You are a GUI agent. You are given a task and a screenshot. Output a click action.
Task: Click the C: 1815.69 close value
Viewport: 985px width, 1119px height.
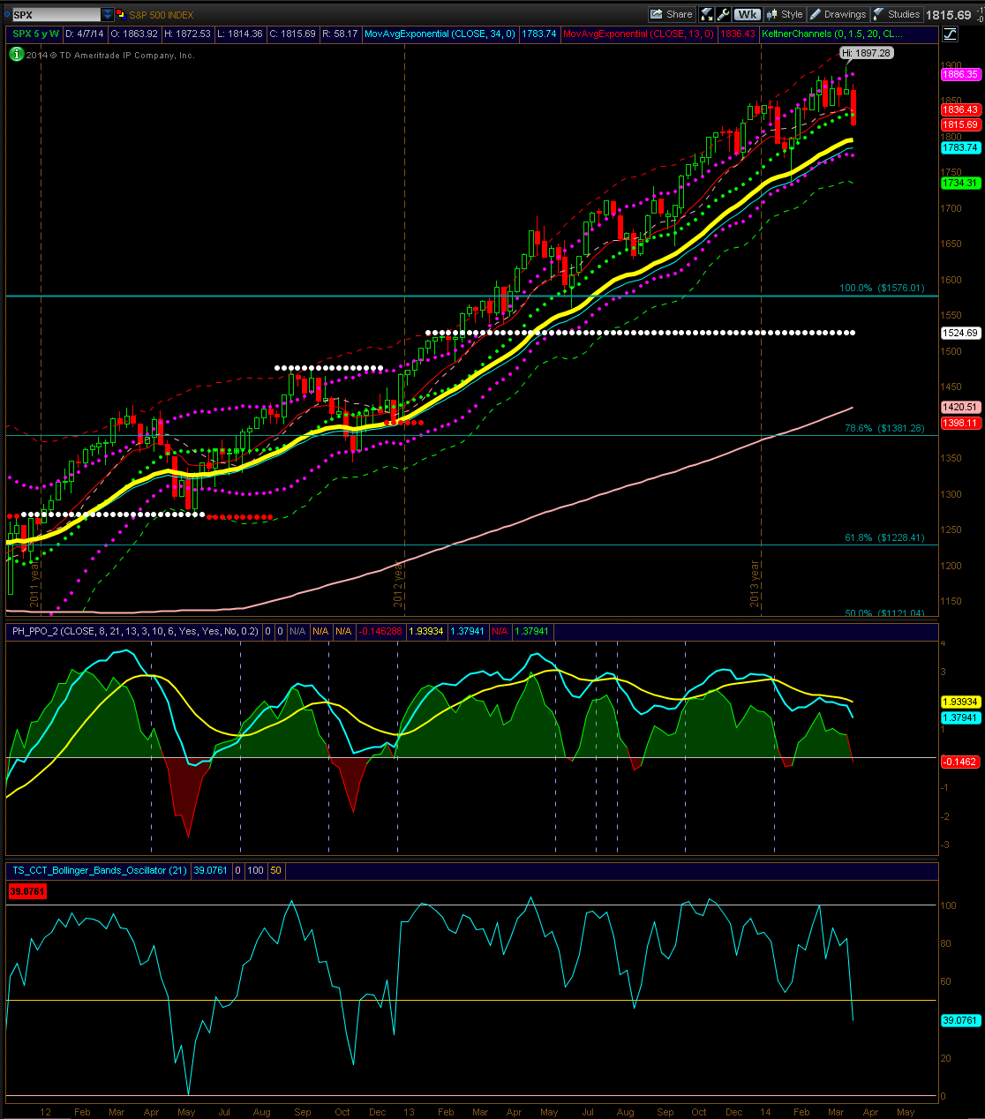tap(292, 34)
